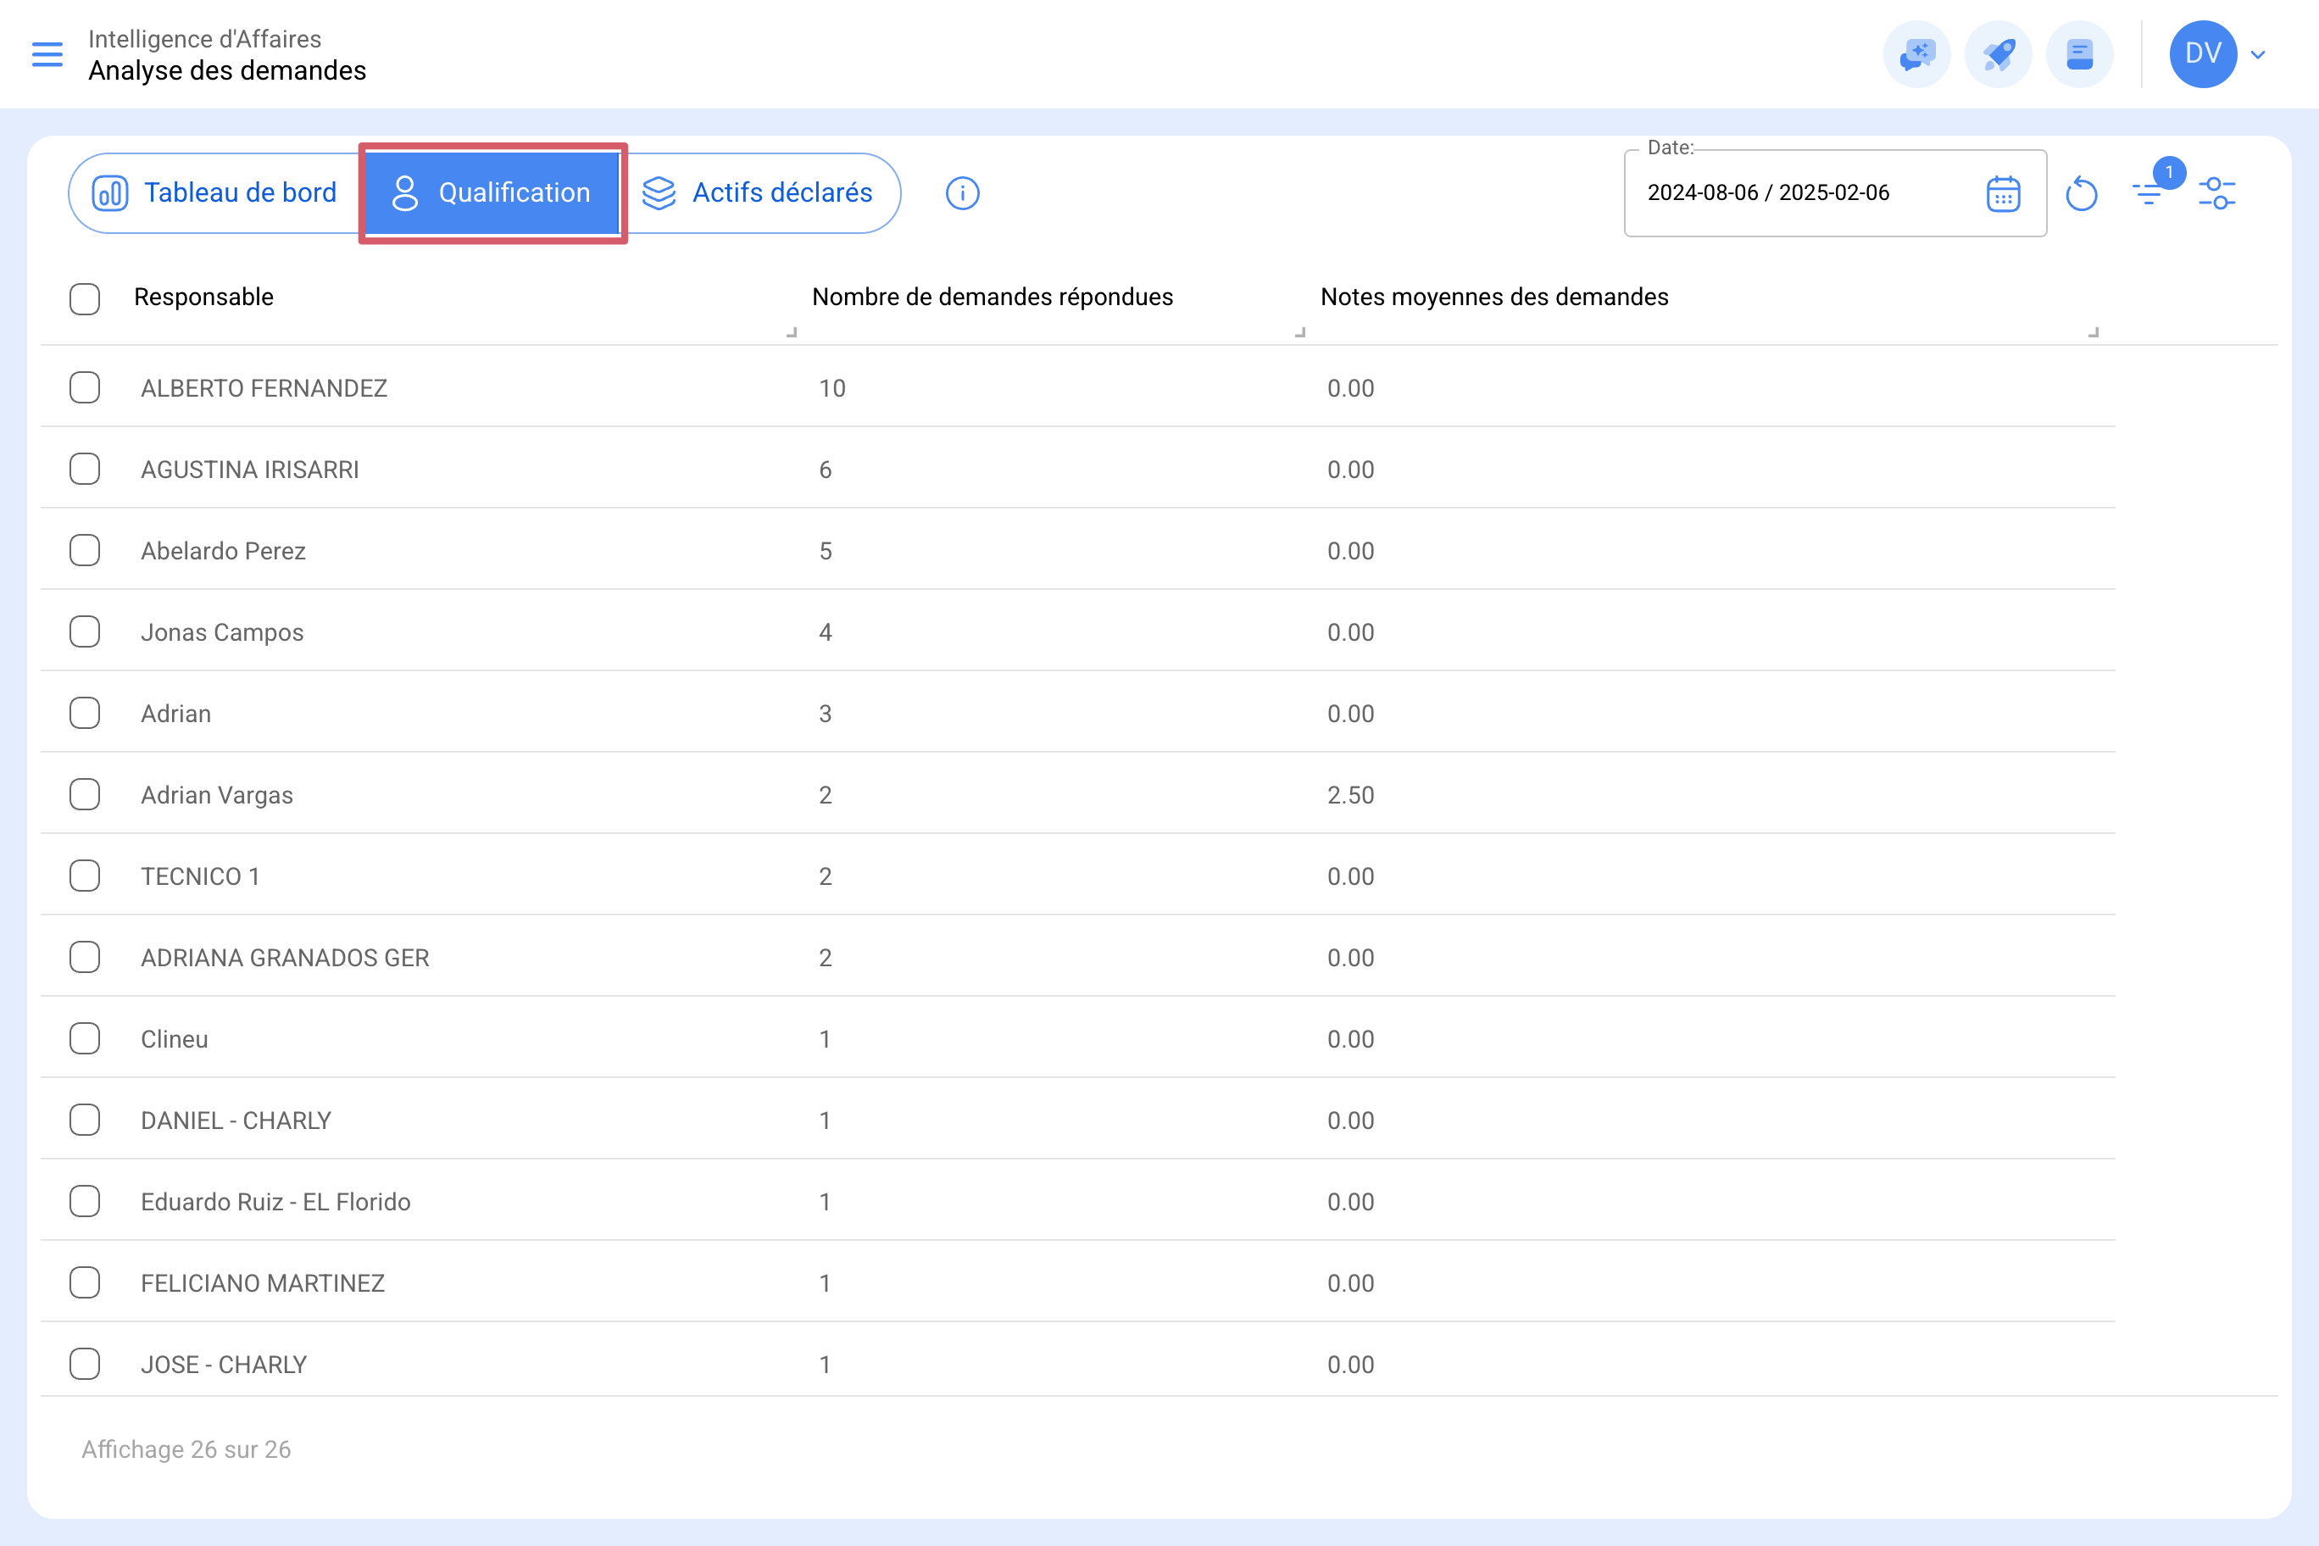Viewport: 2319px width, 1546px height.
Task: Click the Abelardo Perez name cell
Action: (223, 551)
